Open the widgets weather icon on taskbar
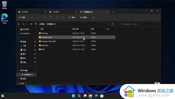This screenshot has width=175, height=99. pos(2,96)
